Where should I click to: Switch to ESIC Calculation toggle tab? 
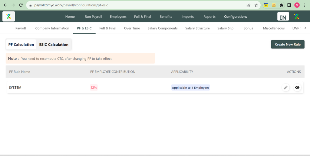point(54,45)
